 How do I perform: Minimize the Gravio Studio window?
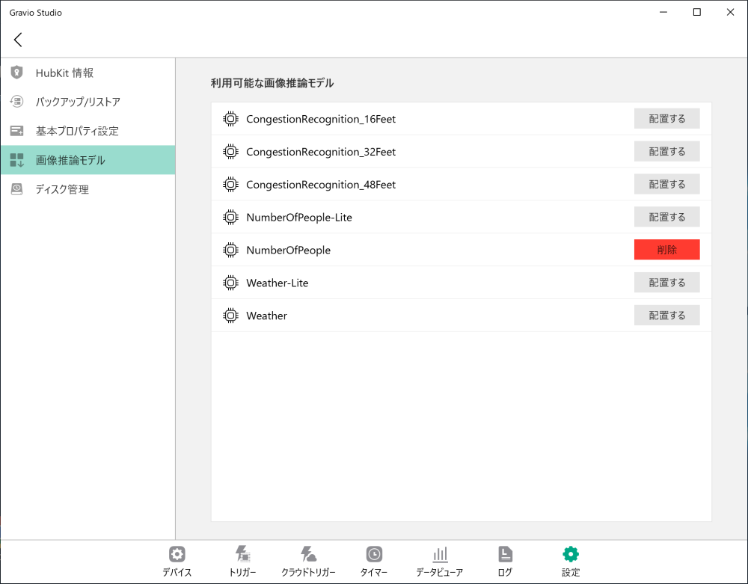point(663,13)
